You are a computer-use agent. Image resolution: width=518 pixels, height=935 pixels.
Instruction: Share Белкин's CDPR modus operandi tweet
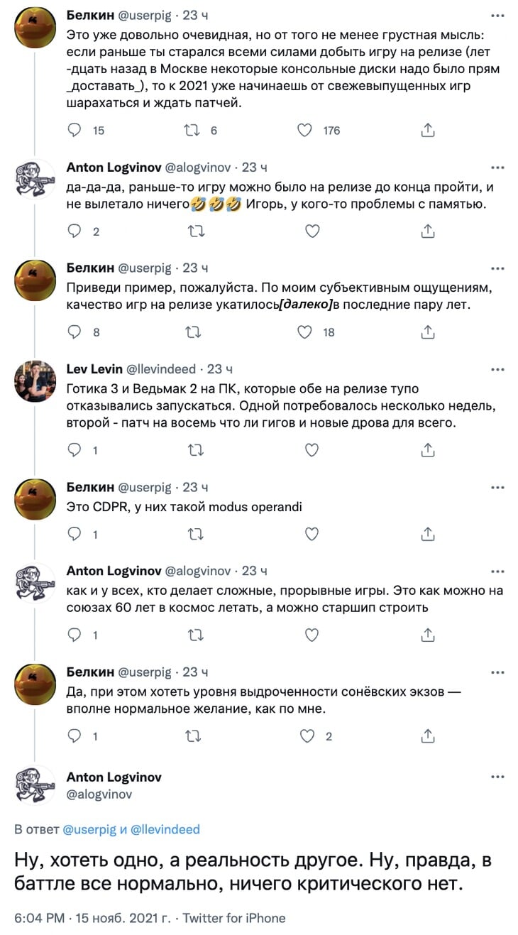tap(428, 535)
